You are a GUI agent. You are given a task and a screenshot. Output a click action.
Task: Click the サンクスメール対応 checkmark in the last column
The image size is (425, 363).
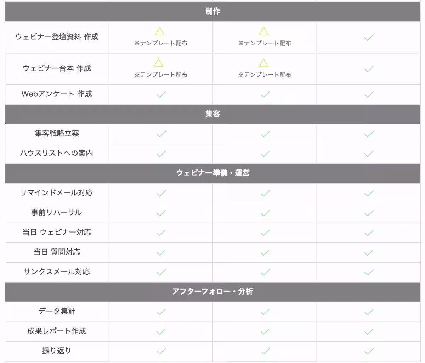coord(369,272)
